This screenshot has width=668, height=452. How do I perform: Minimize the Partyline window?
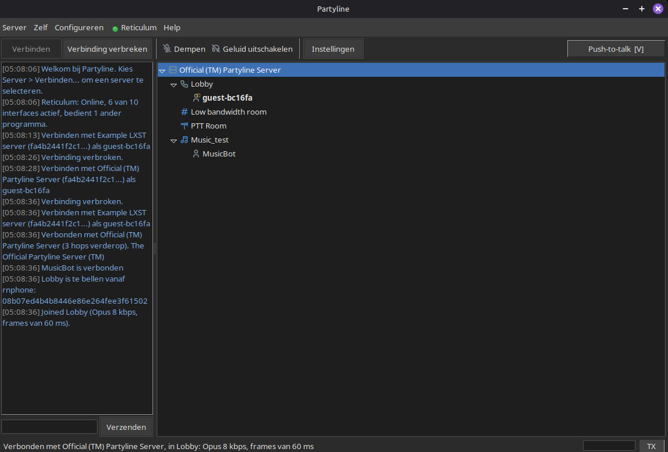pos(626,9)
